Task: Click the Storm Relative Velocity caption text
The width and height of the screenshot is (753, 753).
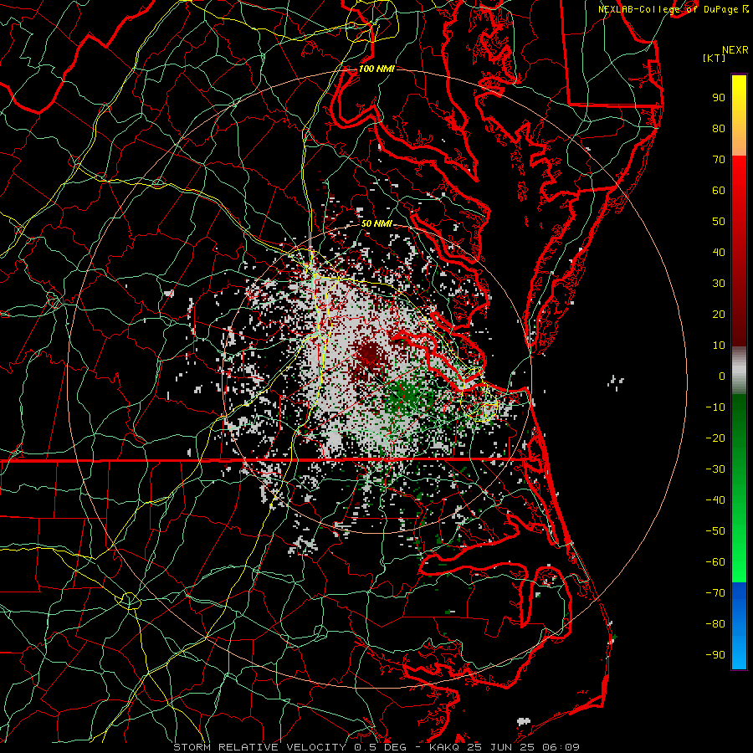Action: pos(376,747)
